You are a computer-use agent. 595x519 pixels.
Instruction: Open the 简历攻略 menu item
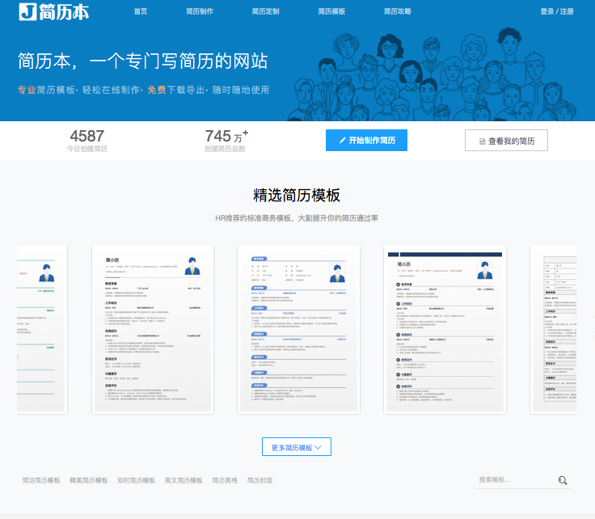click(398, 11)
